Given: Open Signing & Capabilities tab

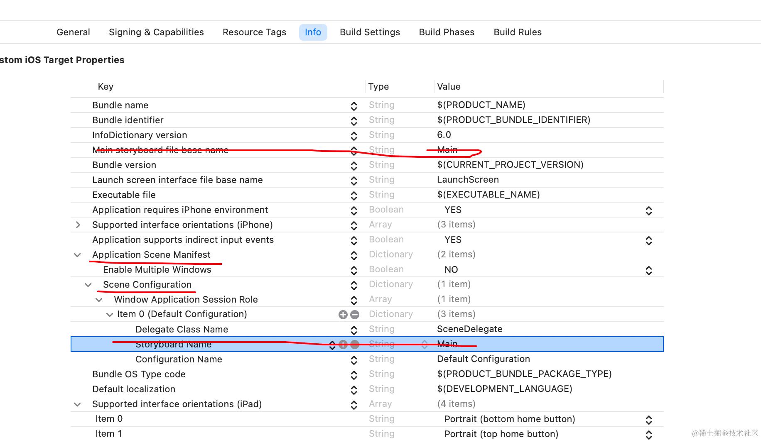Looking at the screenshot, I should click(x=156, y=32).
